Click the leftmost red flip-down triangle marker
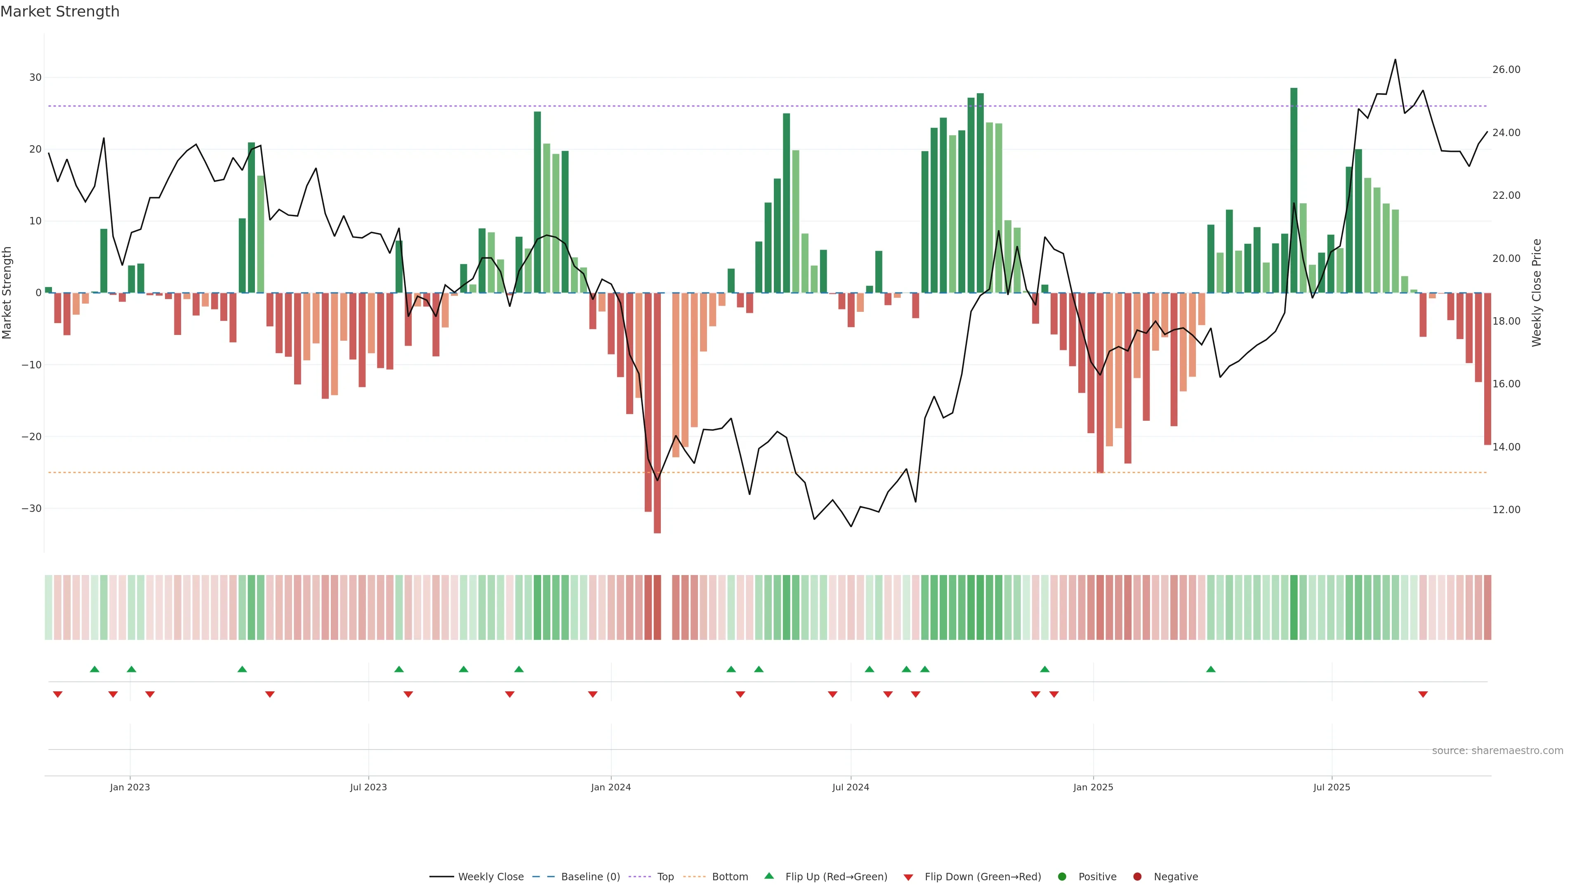The width and height of the screenshot is (1584, 891). 58,694
